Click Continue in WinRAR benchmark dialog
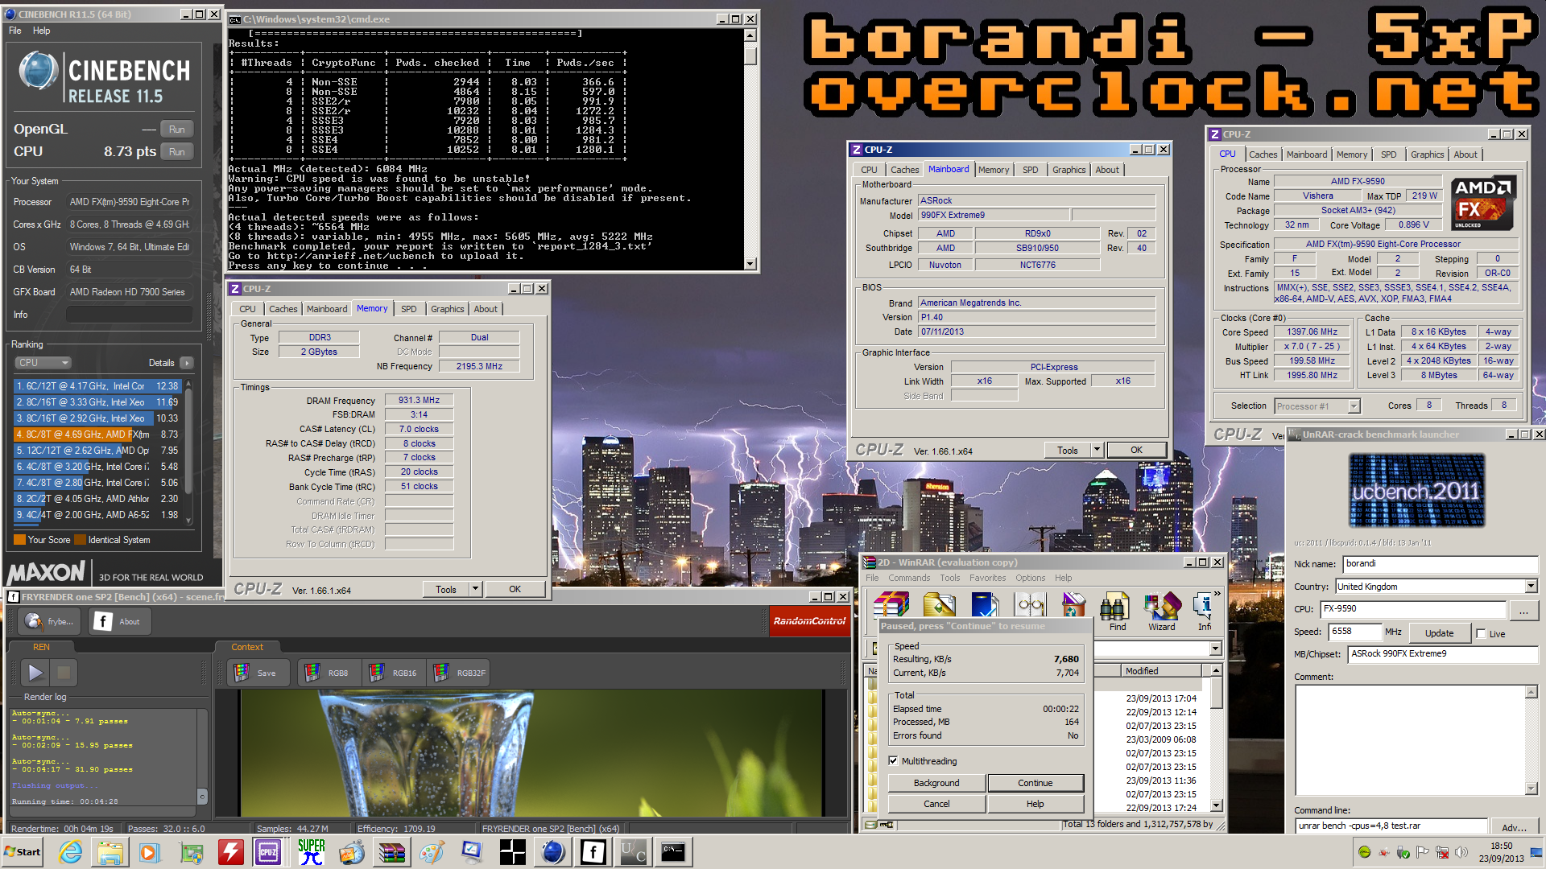The image size is (1546, 869). click(1035, 783)
